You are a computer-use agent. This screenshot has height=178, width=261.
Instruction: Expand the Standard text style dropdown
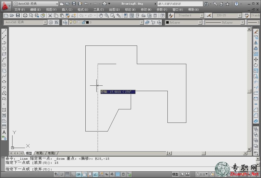pos(202,16)
